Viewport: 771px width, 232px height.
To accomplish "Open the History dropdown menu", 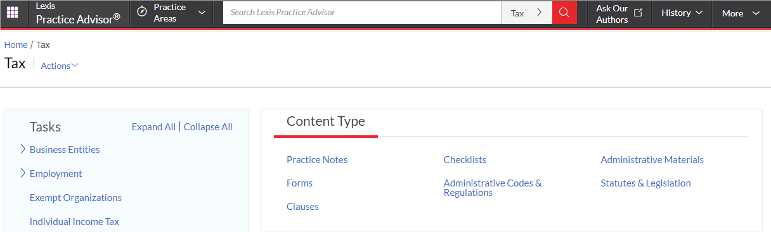I will (x=682, y=13).
